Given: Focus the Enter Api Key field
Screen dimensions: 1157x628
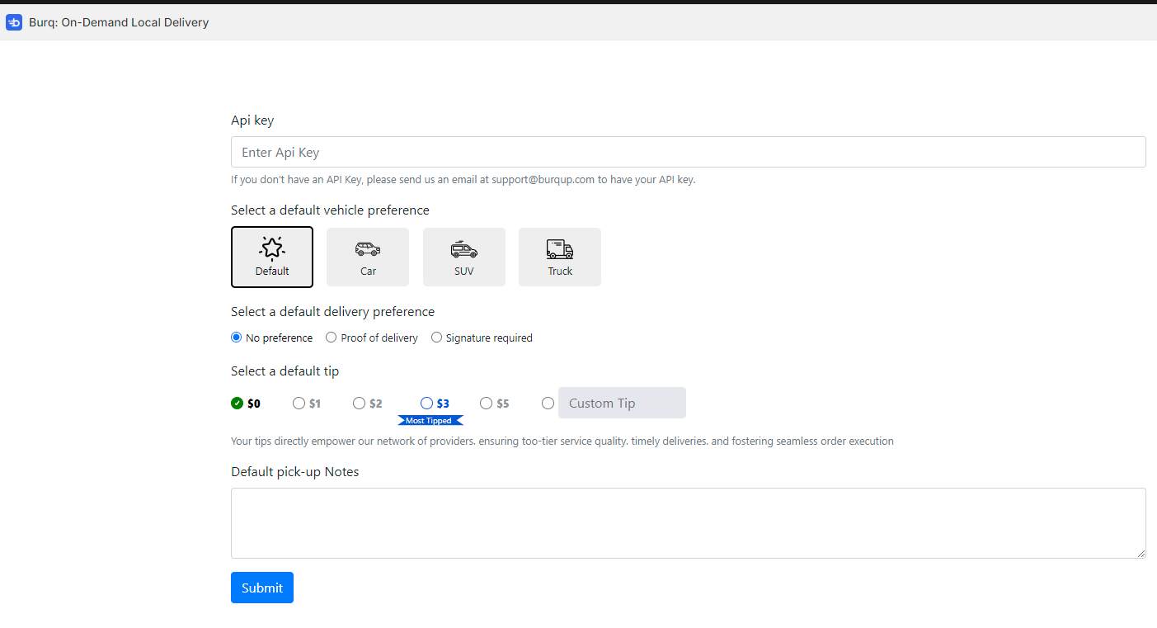Looking at the screenshot, I should tap(689, 152).
